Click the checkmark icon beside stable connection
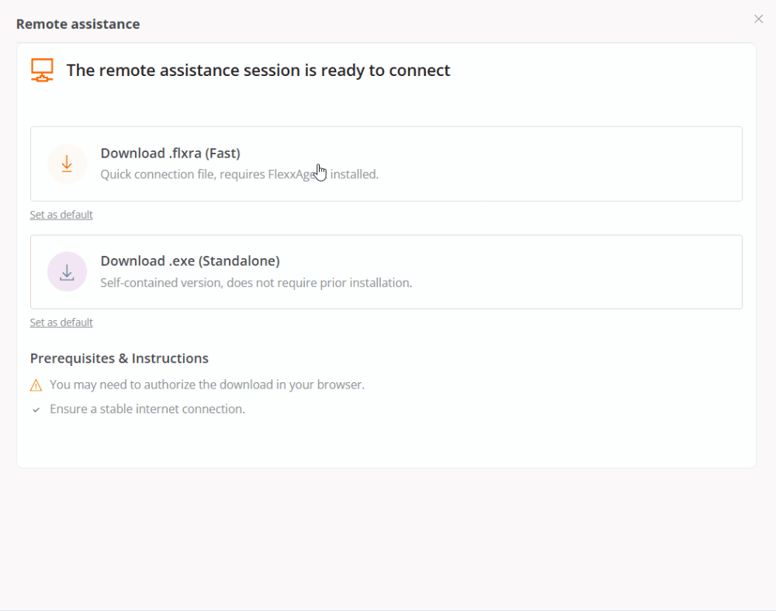The height and width of the screenshot is (611, 776). point(36,409)
